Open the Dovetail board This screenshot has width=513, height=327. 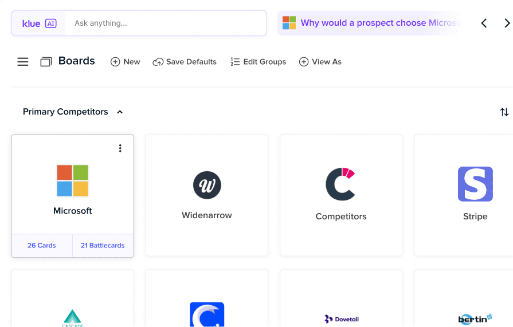pyautogui.click(x=342, y=318)
